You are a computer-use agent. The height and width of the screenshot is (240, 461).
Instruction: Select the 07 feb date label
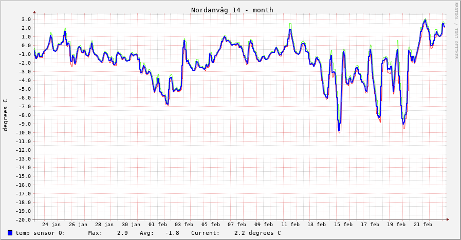(x=237, y=224)
